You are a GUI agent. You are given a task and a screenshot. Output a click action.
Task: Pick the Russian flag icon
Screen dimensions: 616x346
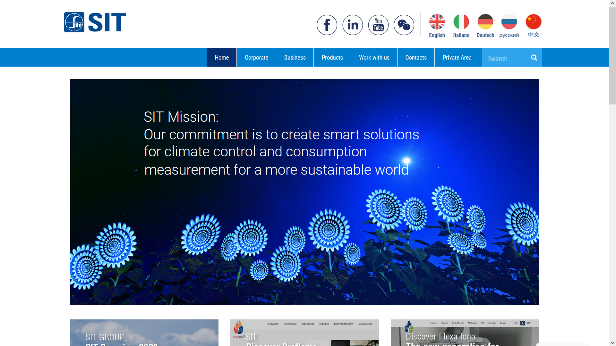tap(509, 22)
